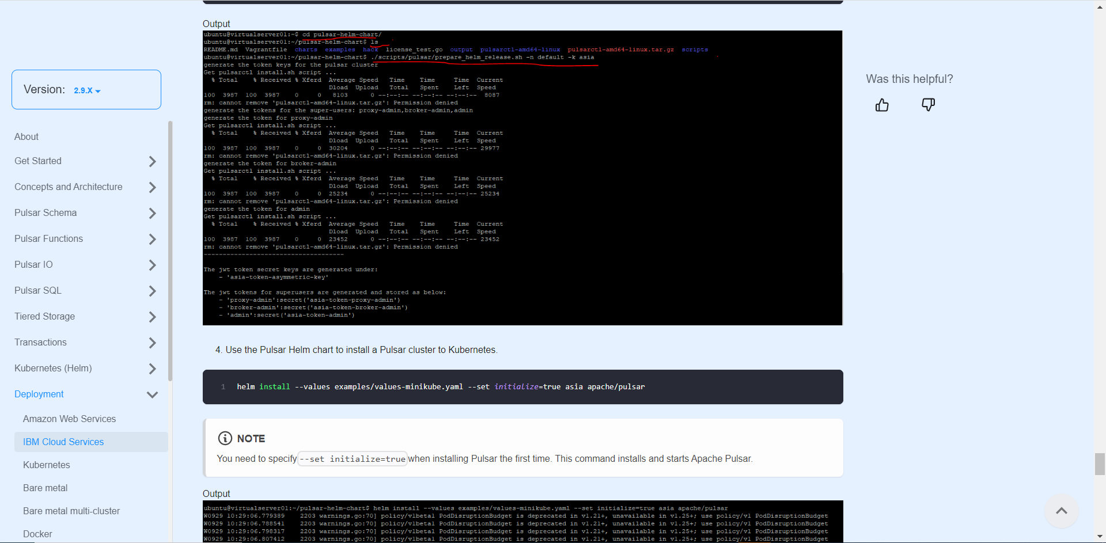This screenshot has height=543, width=1106.
Task: Click the scroll back to top arrow
Action: click(x=1062, y=511)
